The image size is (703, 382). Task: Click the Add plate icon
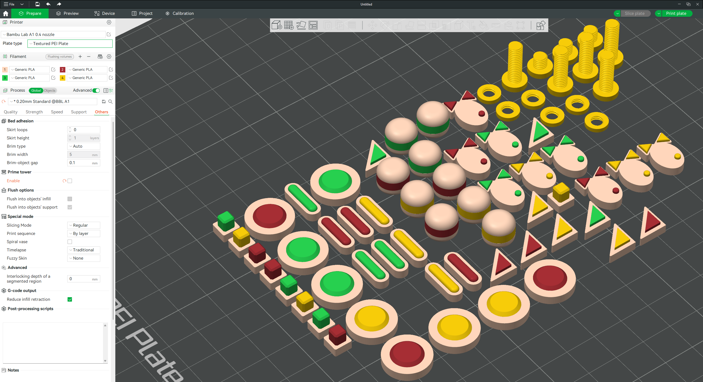click(289, 25)
